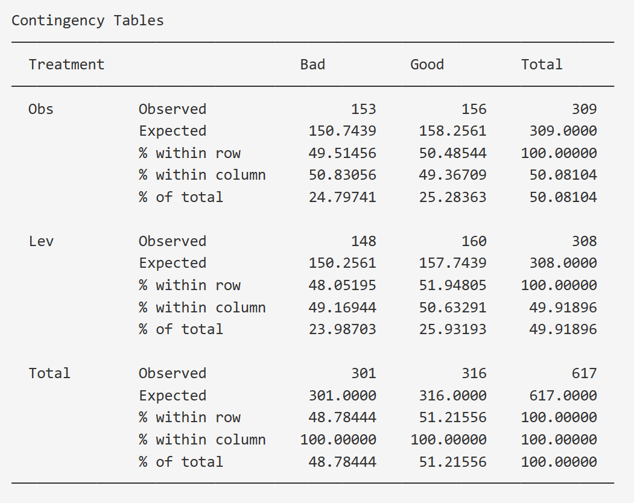Click the Obs row total 309
This screenshot has width=634, height=503.
(x=584, y=109)
